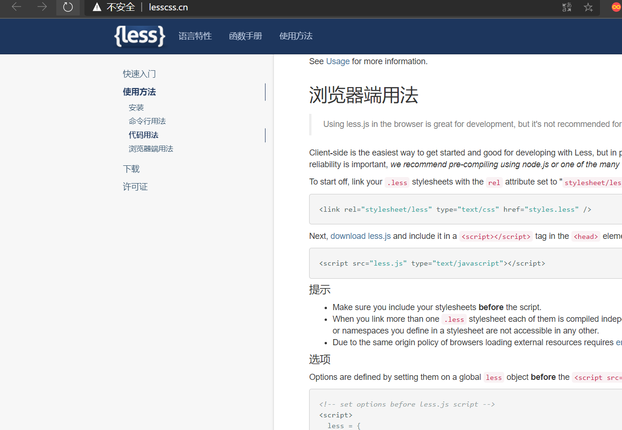Click the 选项 heading
622x430 pixels.
[320, 359]
